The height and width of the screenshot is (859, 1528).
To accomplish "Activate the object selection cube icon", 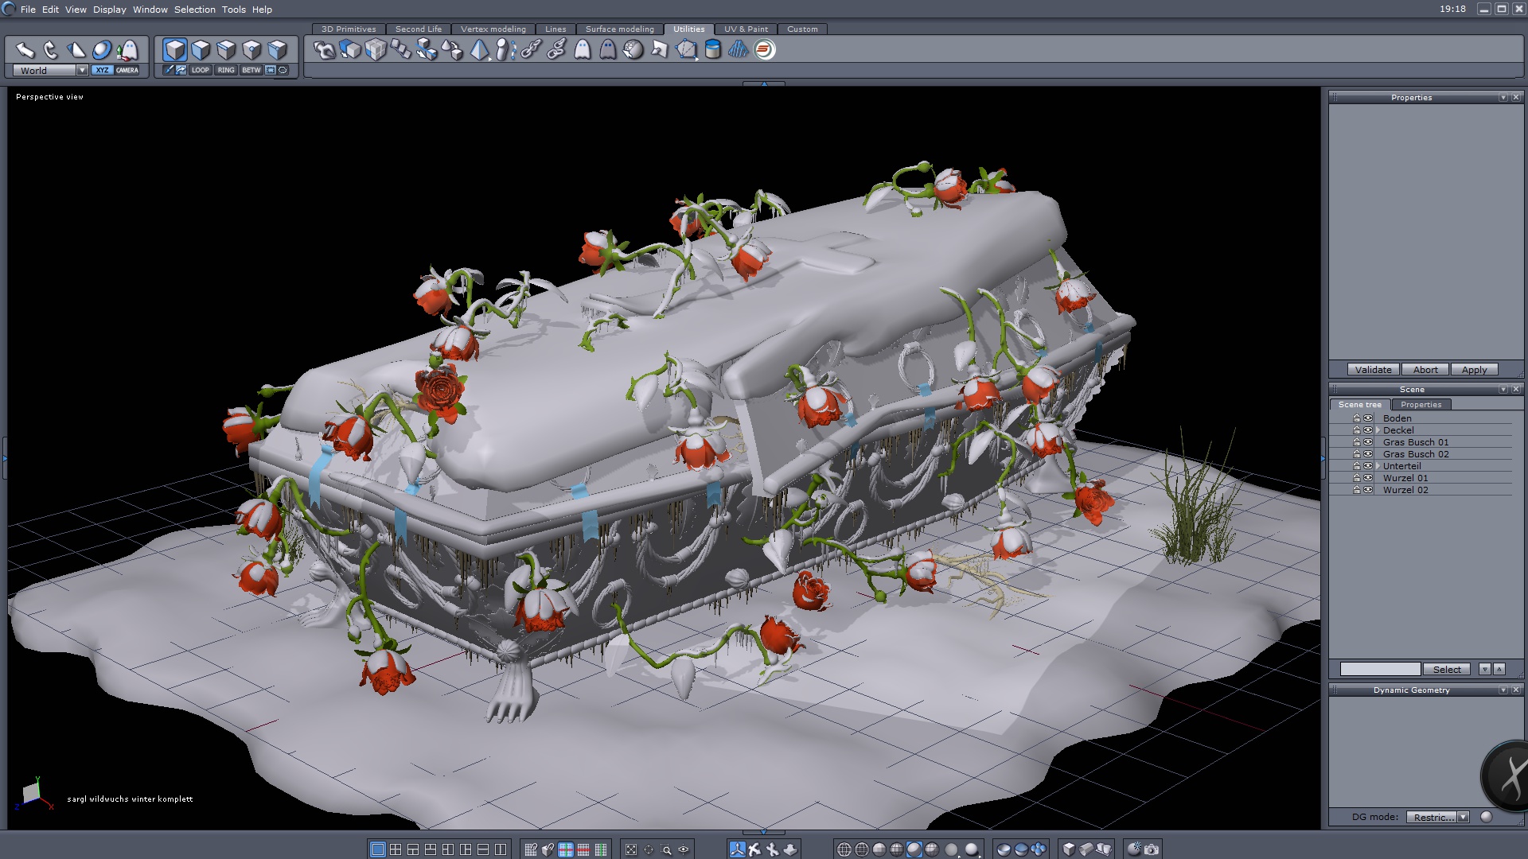I will click(175, 51).
